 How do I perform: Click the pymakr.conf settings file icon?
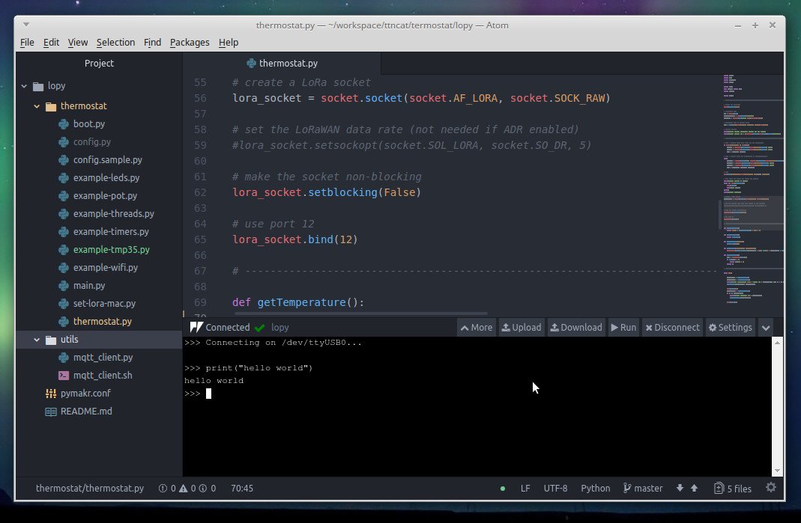[x=50, y=394]
